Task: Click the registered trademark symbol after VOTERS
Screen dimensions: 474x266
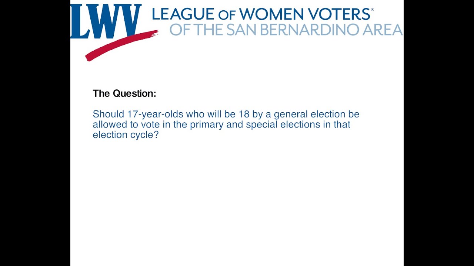Action: tap(372, 10)
